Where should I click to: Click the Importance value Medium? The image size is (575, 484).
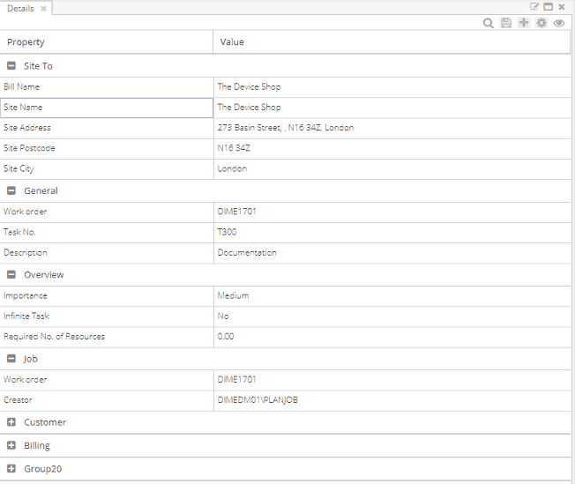[x=233, y=295]
